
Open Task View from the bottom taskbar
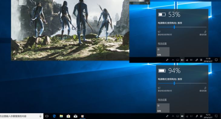click(x=47, y=116)
